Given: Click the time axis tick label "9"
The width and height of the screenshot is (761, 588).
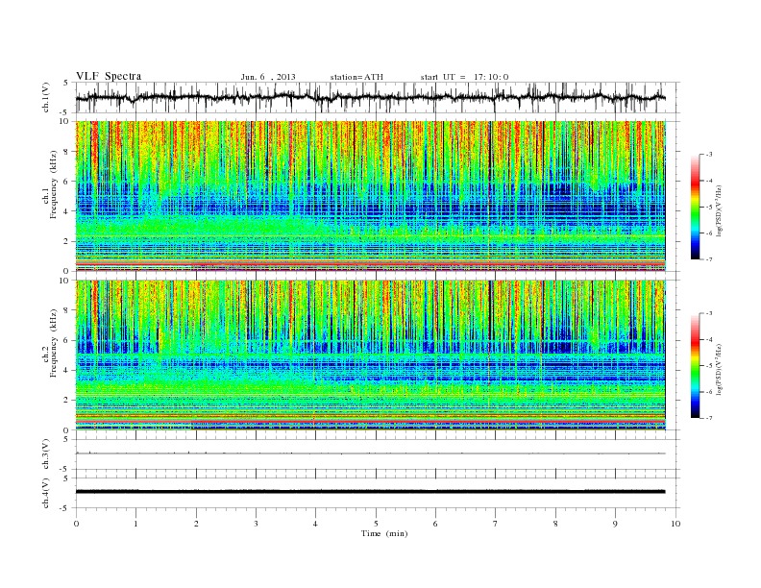Looking at the screenshot, I should [x=615, y=524].
